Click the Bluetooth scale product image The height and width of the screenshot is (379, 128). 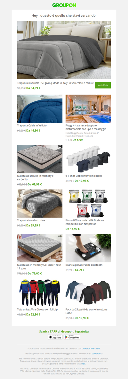coord(88,248)
